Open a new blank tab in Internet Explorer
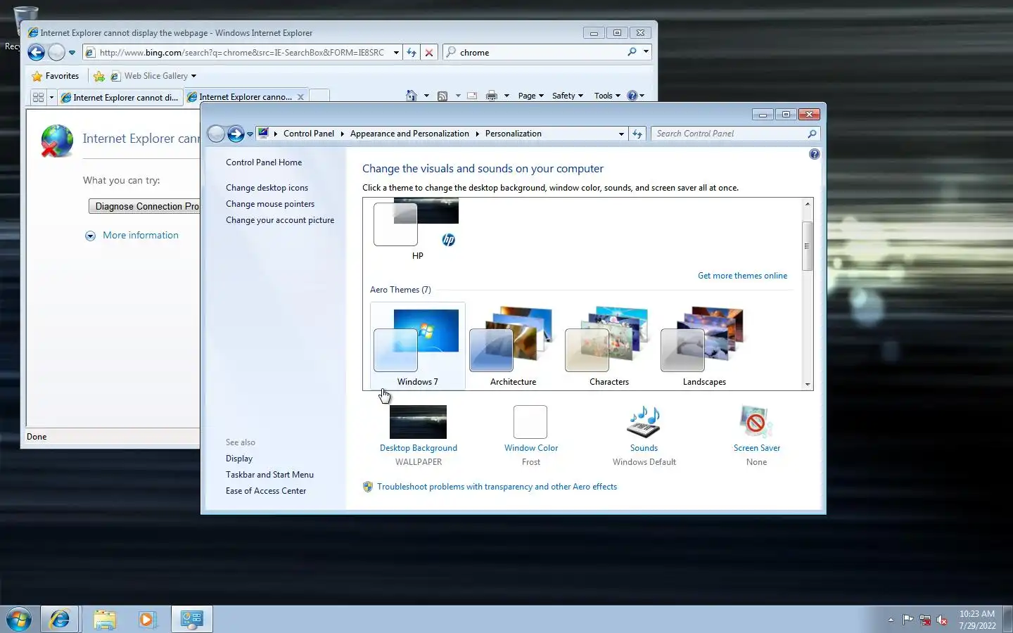Screen dimensions: 1013x633 tap(319, 96)
